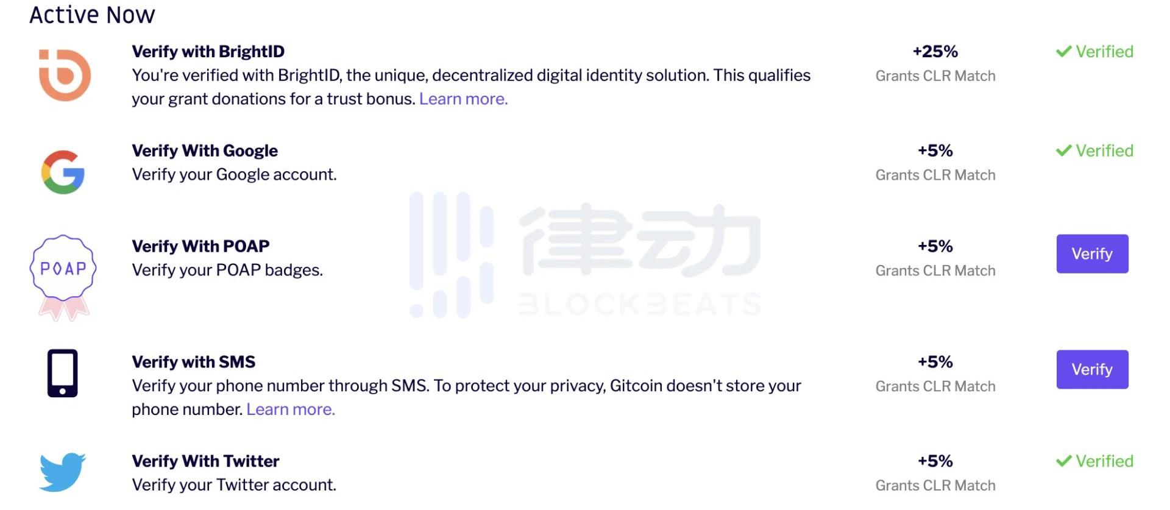Viewport: 1170px width, 510px height.
Task: Click the +25% Grants CLR Match bonus
Action: (x=935, y=52)
